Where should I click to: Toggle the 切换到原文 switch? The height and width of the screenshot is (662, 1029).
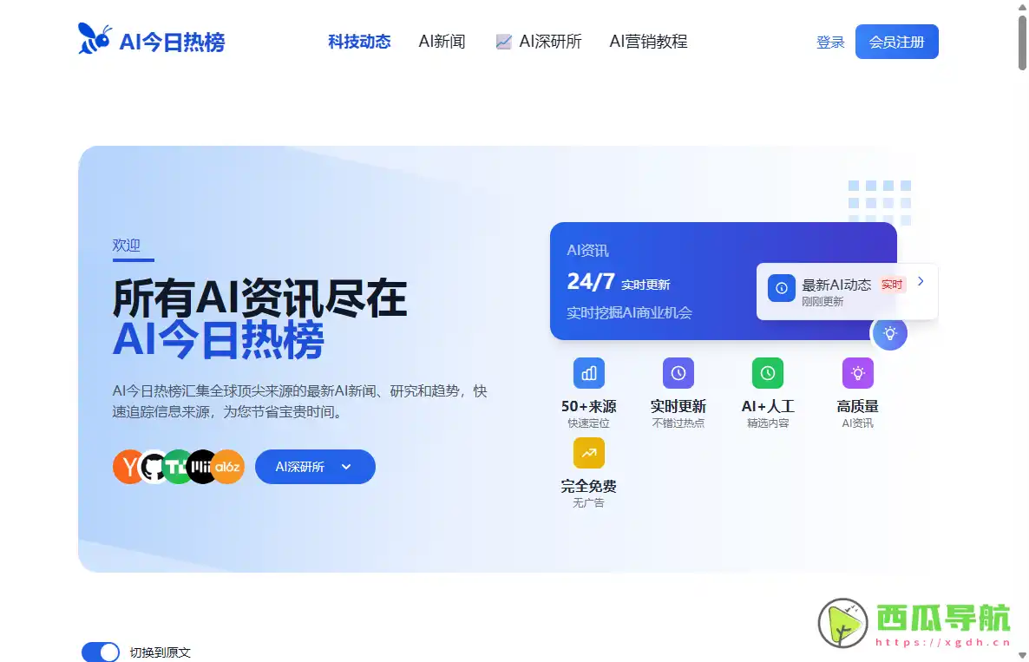(101, 652)
